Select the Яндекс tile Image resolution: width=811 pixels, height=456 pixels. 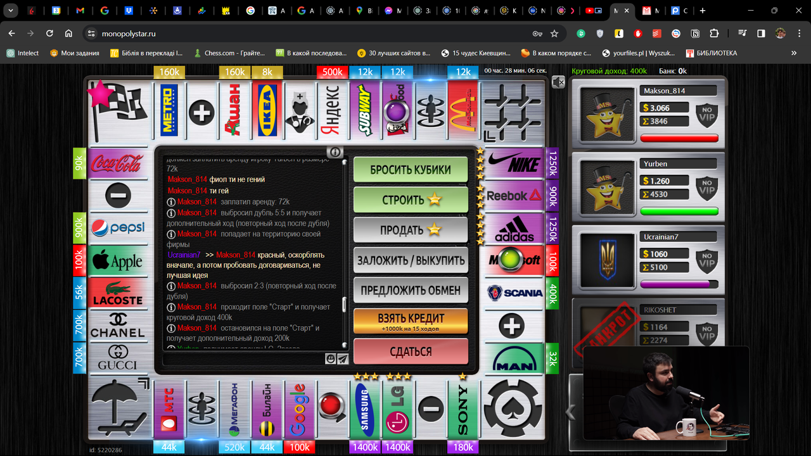(332, 110)
